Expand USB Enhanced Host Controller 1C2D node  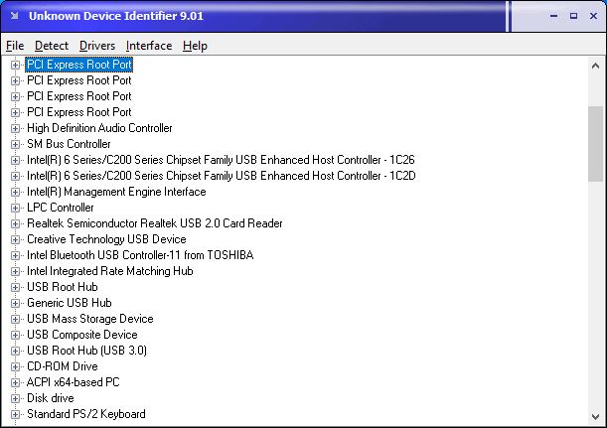15,176
